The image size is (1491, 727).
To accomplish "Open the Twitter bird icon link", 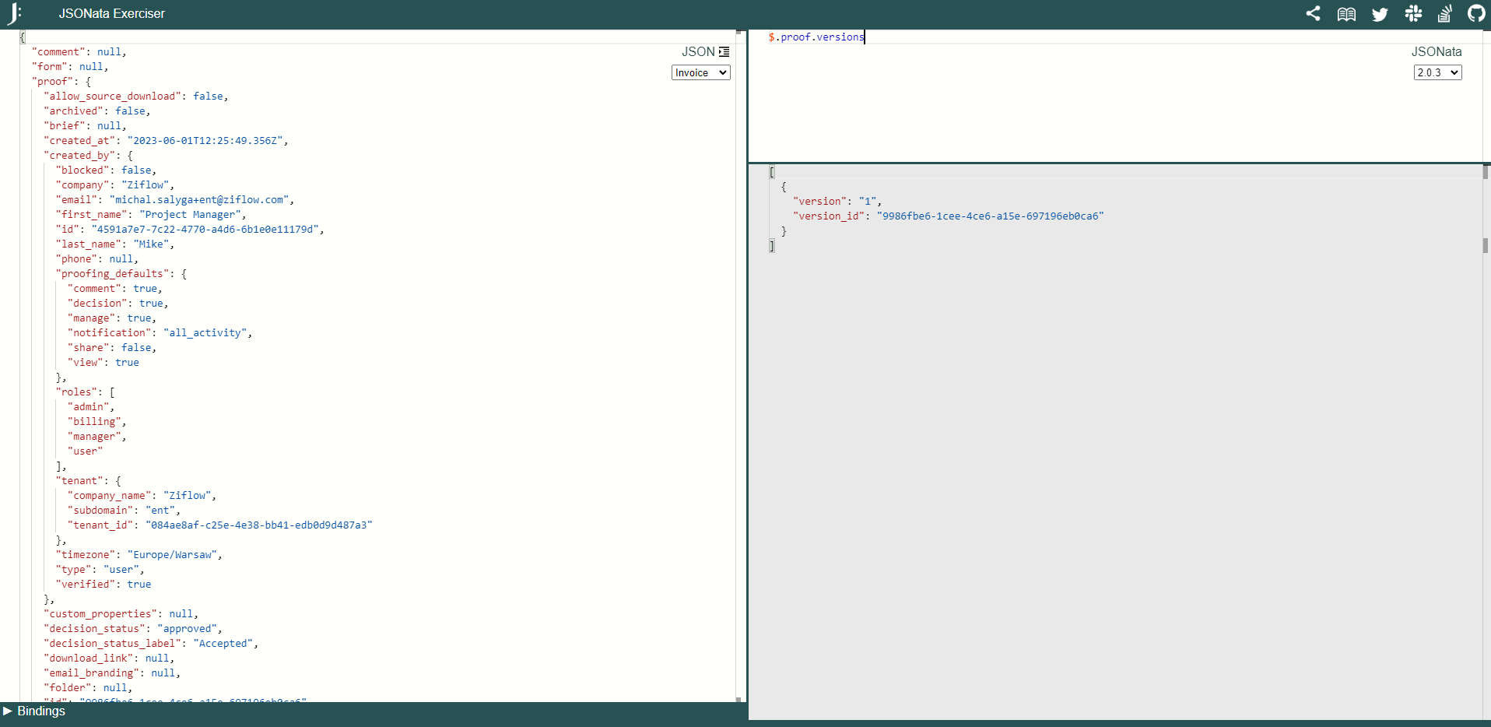I will tap(1380, 14).
